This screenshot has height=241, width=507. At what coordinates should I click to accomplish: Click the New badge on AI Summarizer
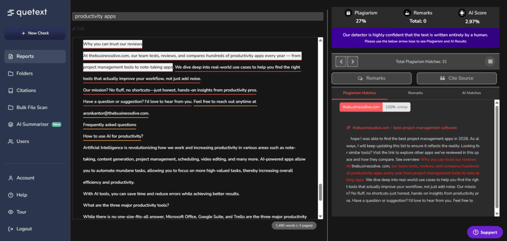point(57,124)
